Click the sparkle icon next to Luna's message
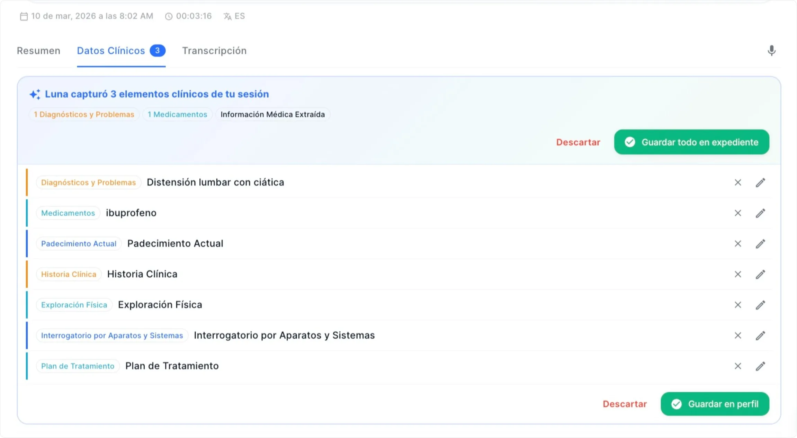The width and height of the screenshot is (797, 438). [34, 94]
